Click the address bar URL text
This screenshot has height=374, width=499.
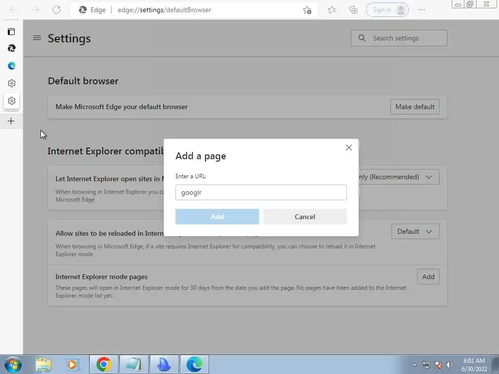click(x=164, y=10)
